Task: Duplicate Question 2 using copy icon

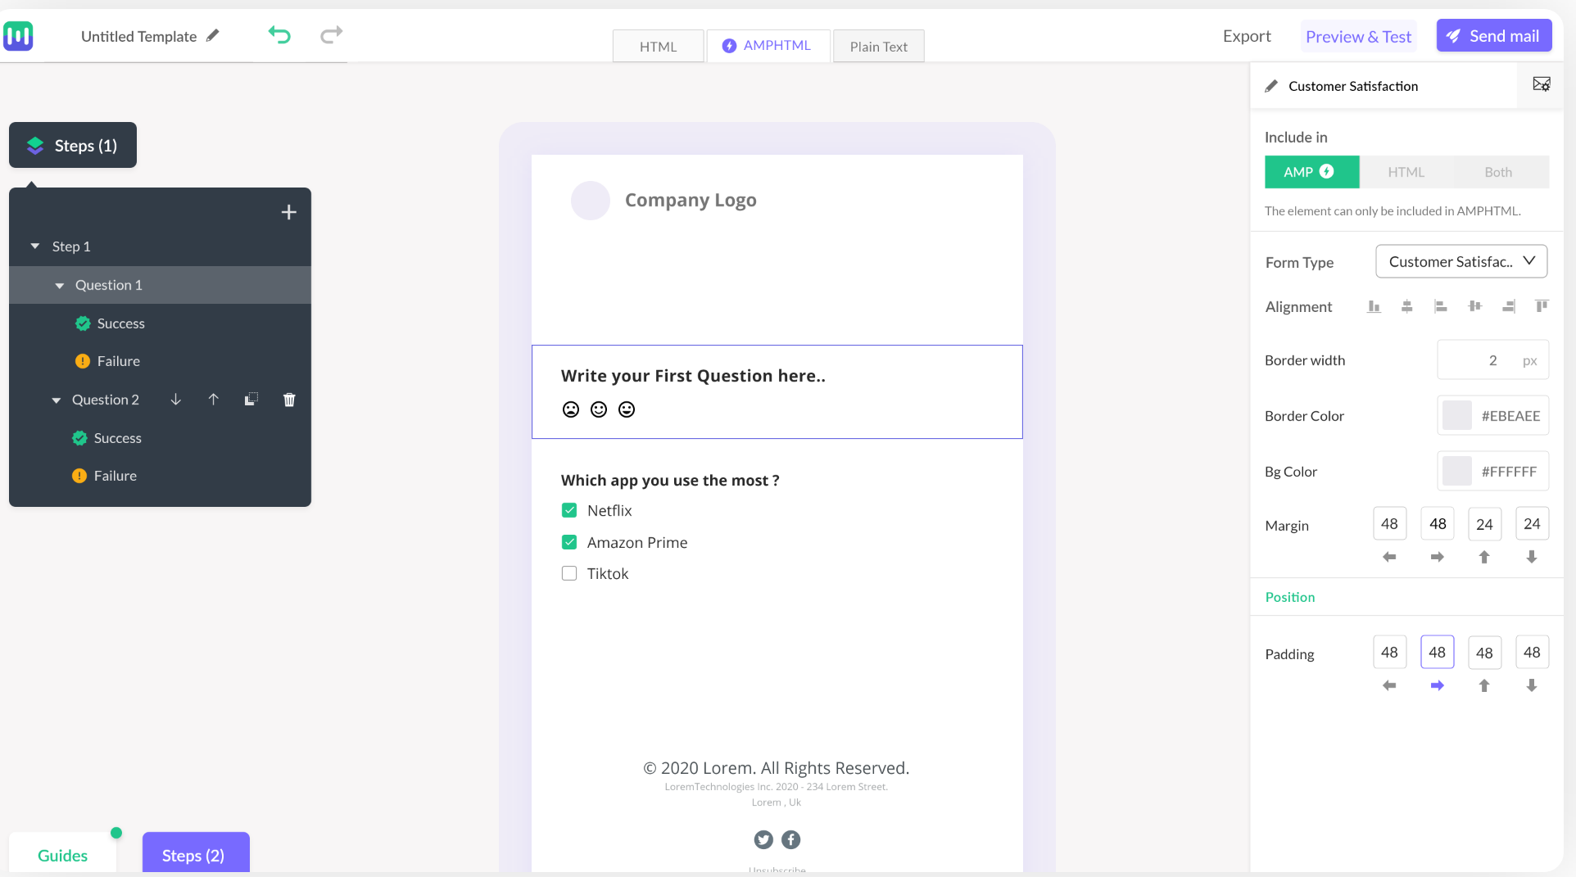Action: point(251,400)
